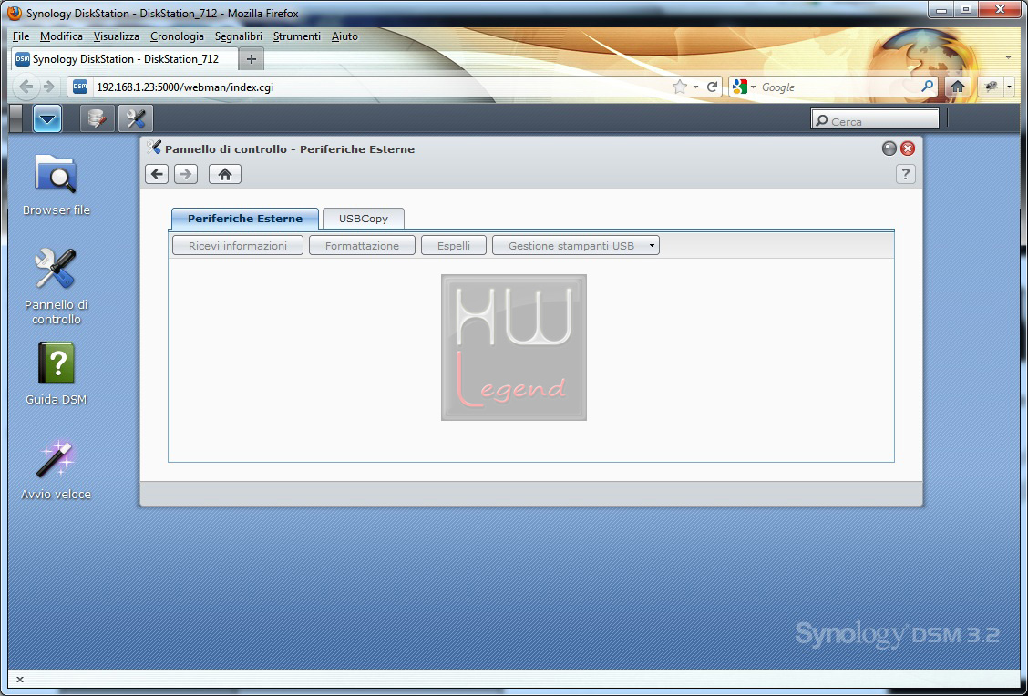The image size is (1028, 696).
Task: Close the Firefox add-on bar
Action: pyautogui.click(x=20, y=680)
